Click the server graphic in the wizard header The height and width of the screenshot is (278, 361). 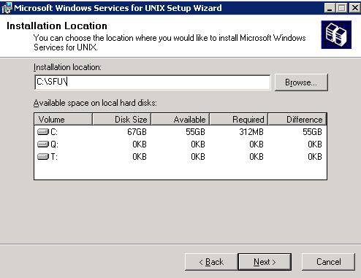coord(336,35)
